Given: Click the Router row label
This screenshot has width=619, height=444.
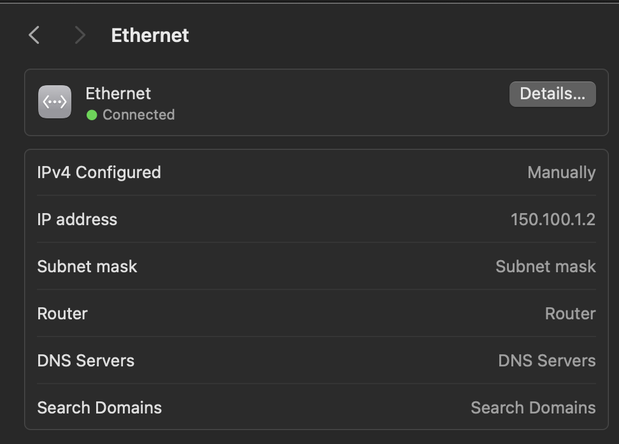Looking at the screenshot, I should point(62,314).
